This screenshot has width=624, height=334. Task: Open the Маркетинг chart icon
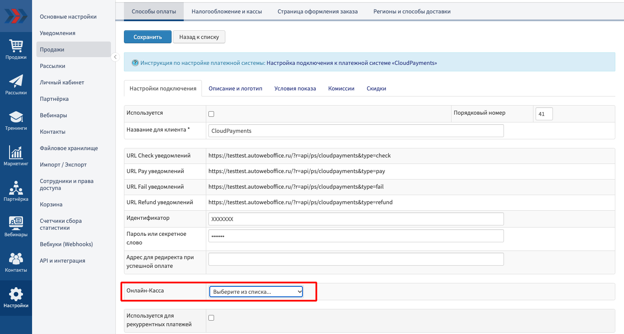16,153
